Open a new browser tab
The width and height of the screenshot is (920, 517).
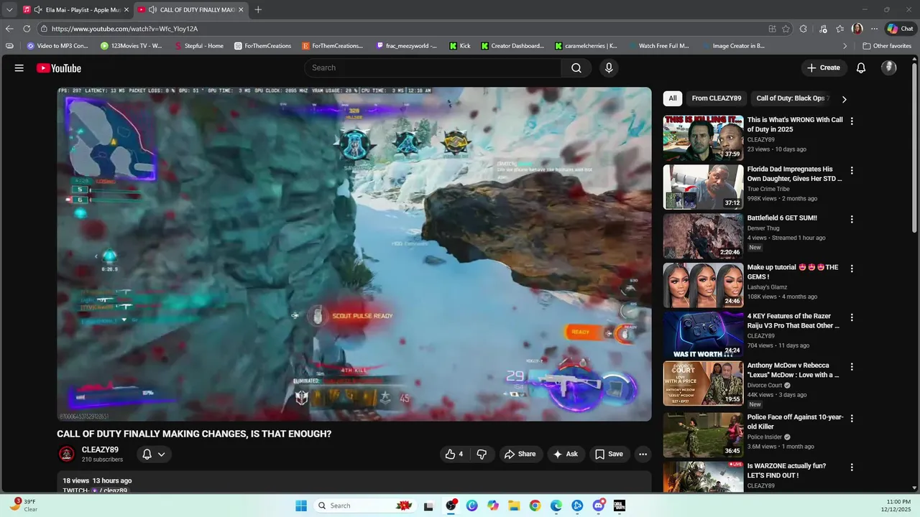coord(258,10)
